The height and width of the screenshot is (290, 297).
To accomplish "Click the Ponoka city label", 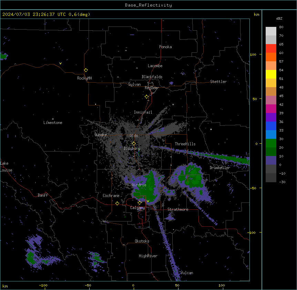I will (165, 47).
